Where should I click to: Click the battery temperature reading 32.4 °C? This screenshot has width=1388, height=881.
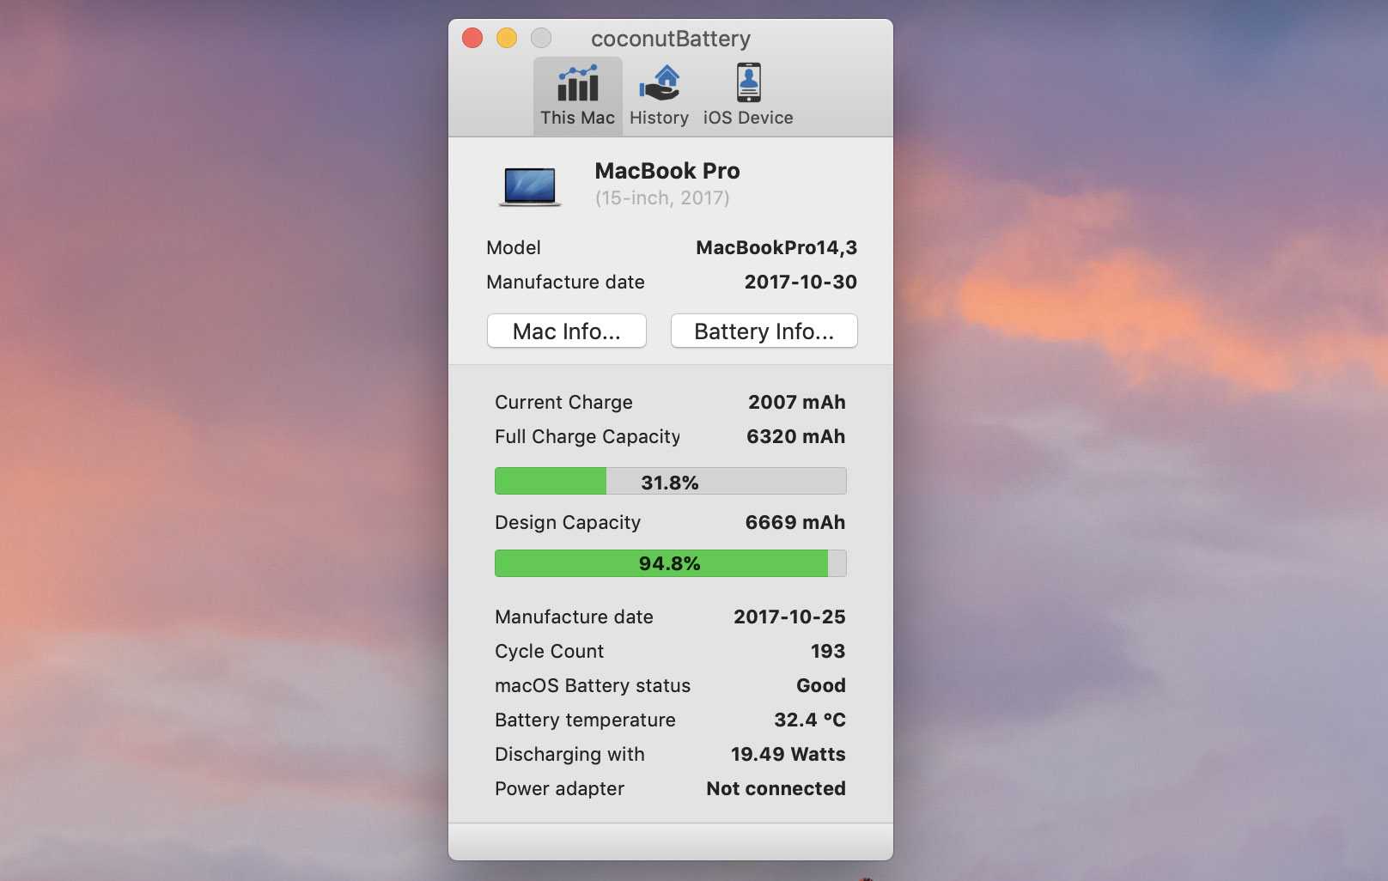coord(809,720)
